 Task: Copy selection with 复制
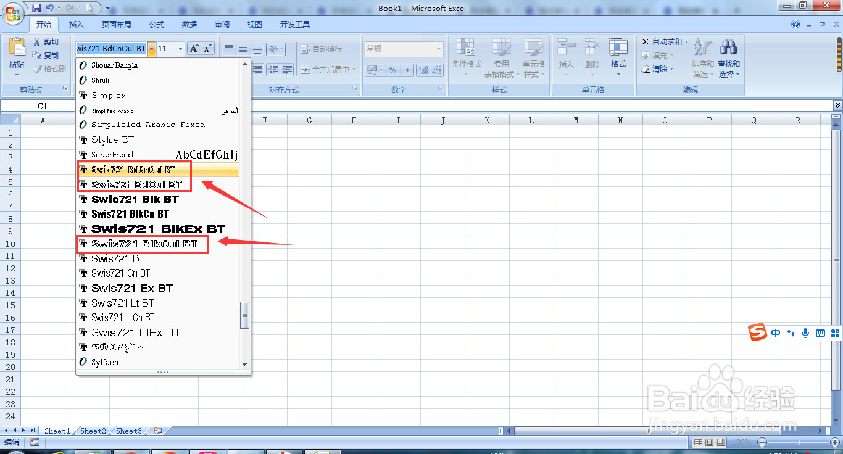coord(46,56)
